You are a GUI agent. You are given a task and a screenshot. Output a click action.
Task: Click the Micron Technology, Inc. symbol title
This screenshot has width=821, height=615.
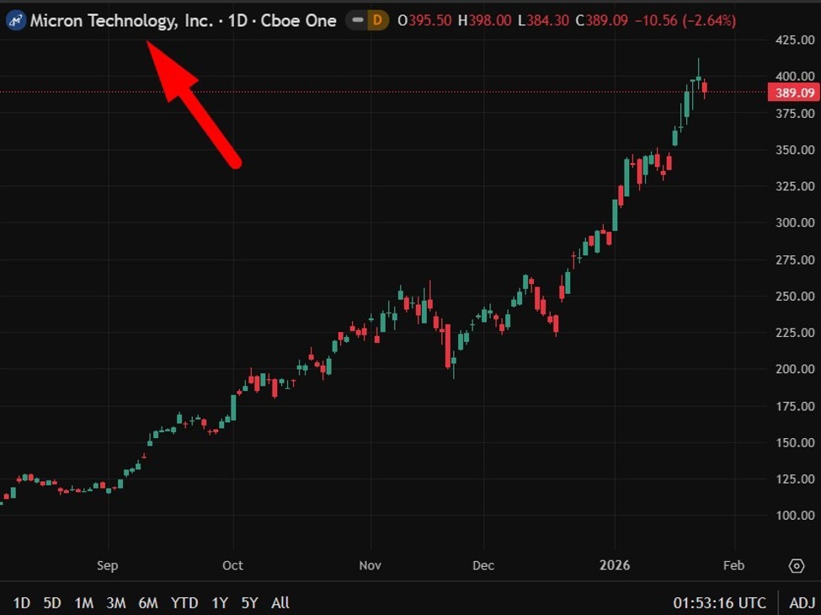121,20
